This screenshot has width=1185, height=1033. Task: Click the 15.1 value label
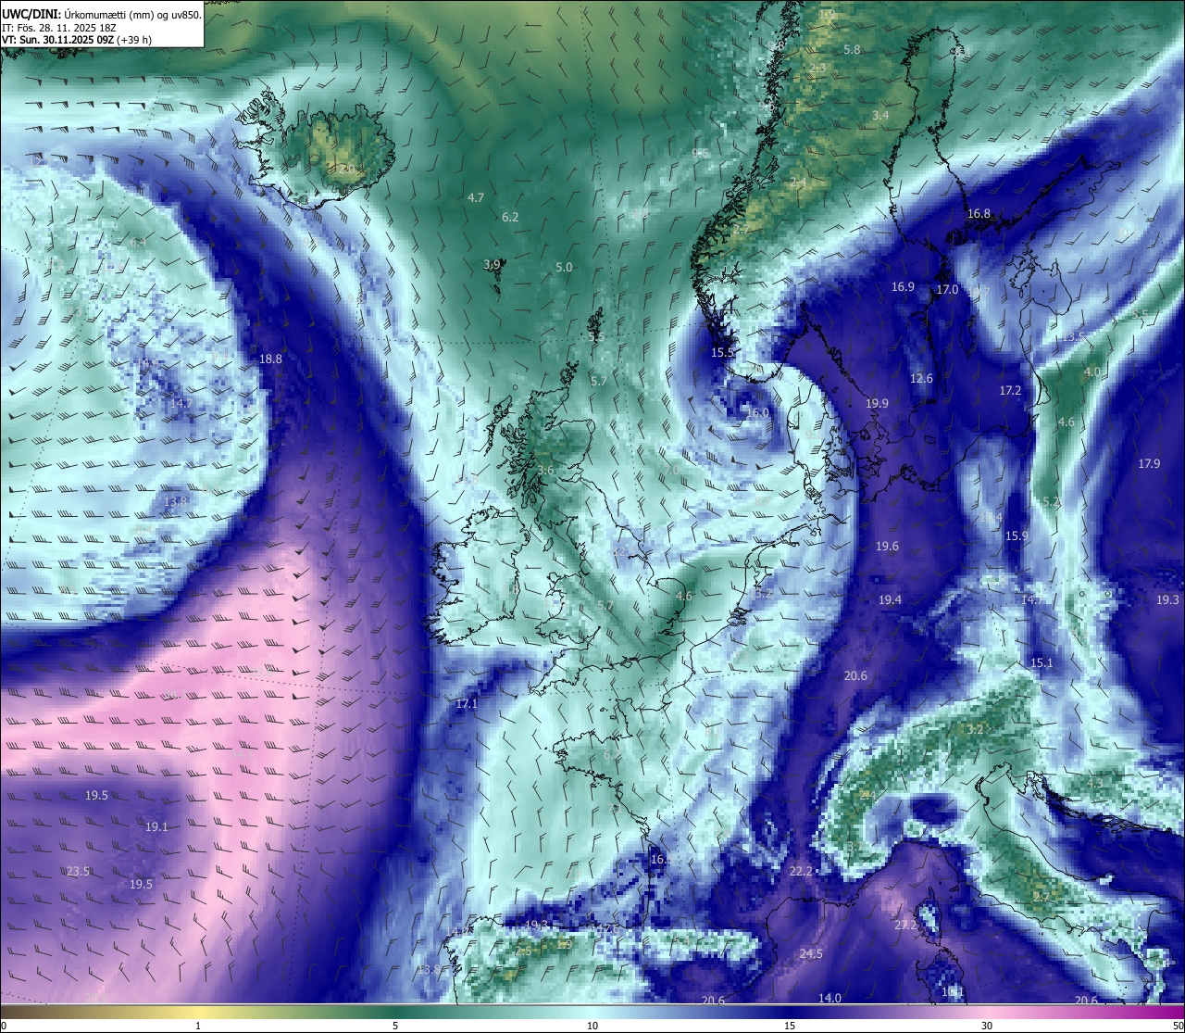[1042, 662]
